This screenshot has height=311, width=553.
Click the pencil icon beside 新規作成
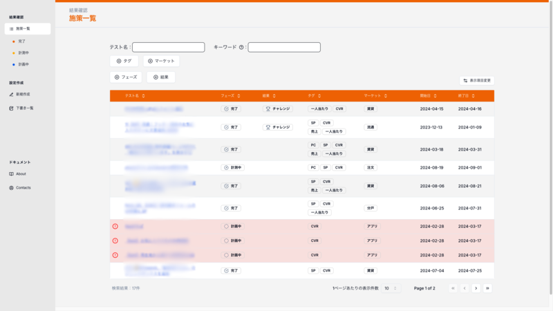coord(11,95)
